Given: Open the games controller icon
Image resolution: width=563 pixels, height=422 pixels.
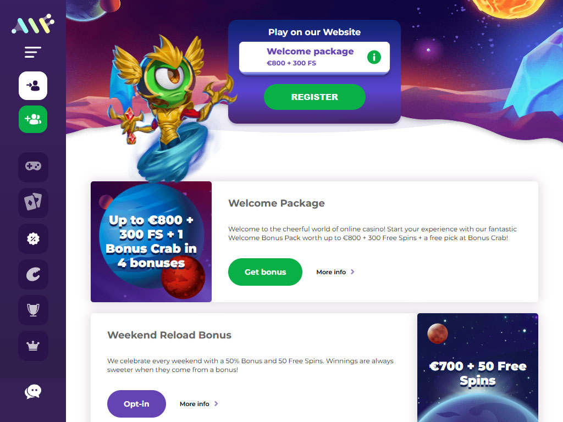Looking at the screenshot, I should point(33,167).
